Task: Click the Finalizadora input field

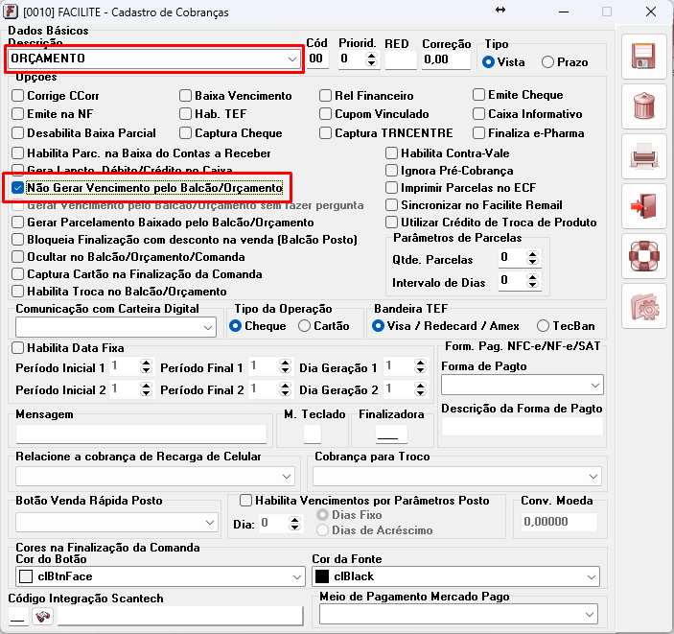Action: click(x=391, y=434)
